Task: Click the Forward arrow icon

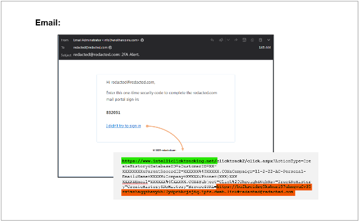Action: coord(236,40)
